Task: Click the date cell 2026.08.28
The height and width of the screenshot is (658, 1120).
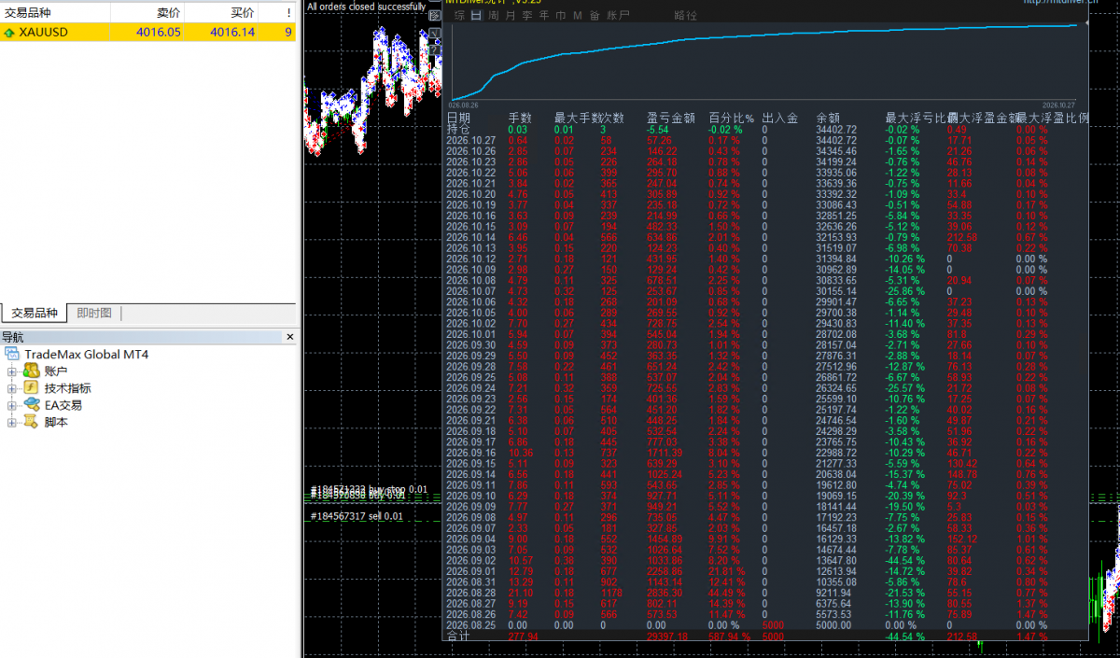Action: click(471, 593)
